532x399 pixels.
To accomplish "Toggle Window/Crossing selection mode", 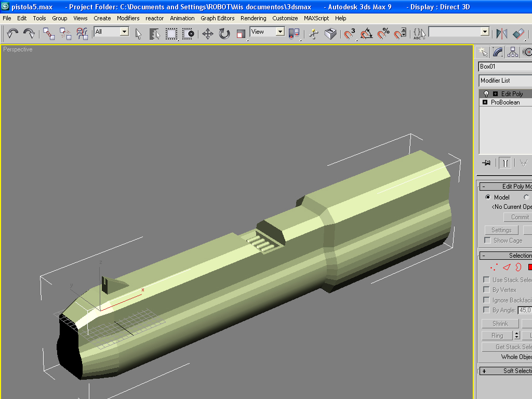I will pos(188,34).
